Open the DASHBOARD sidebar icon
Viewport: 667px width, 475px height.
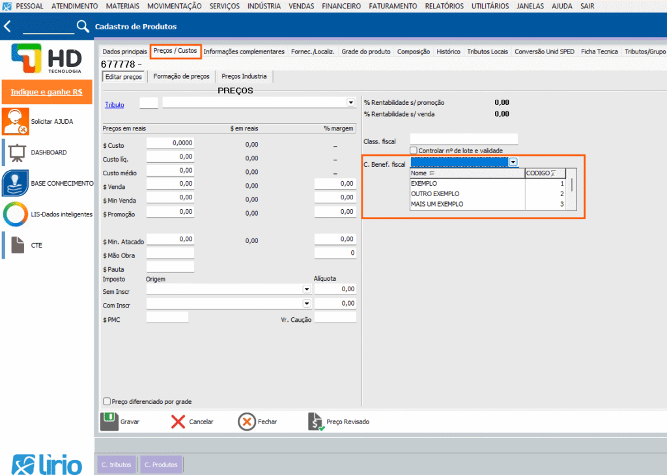click(15, 152)
